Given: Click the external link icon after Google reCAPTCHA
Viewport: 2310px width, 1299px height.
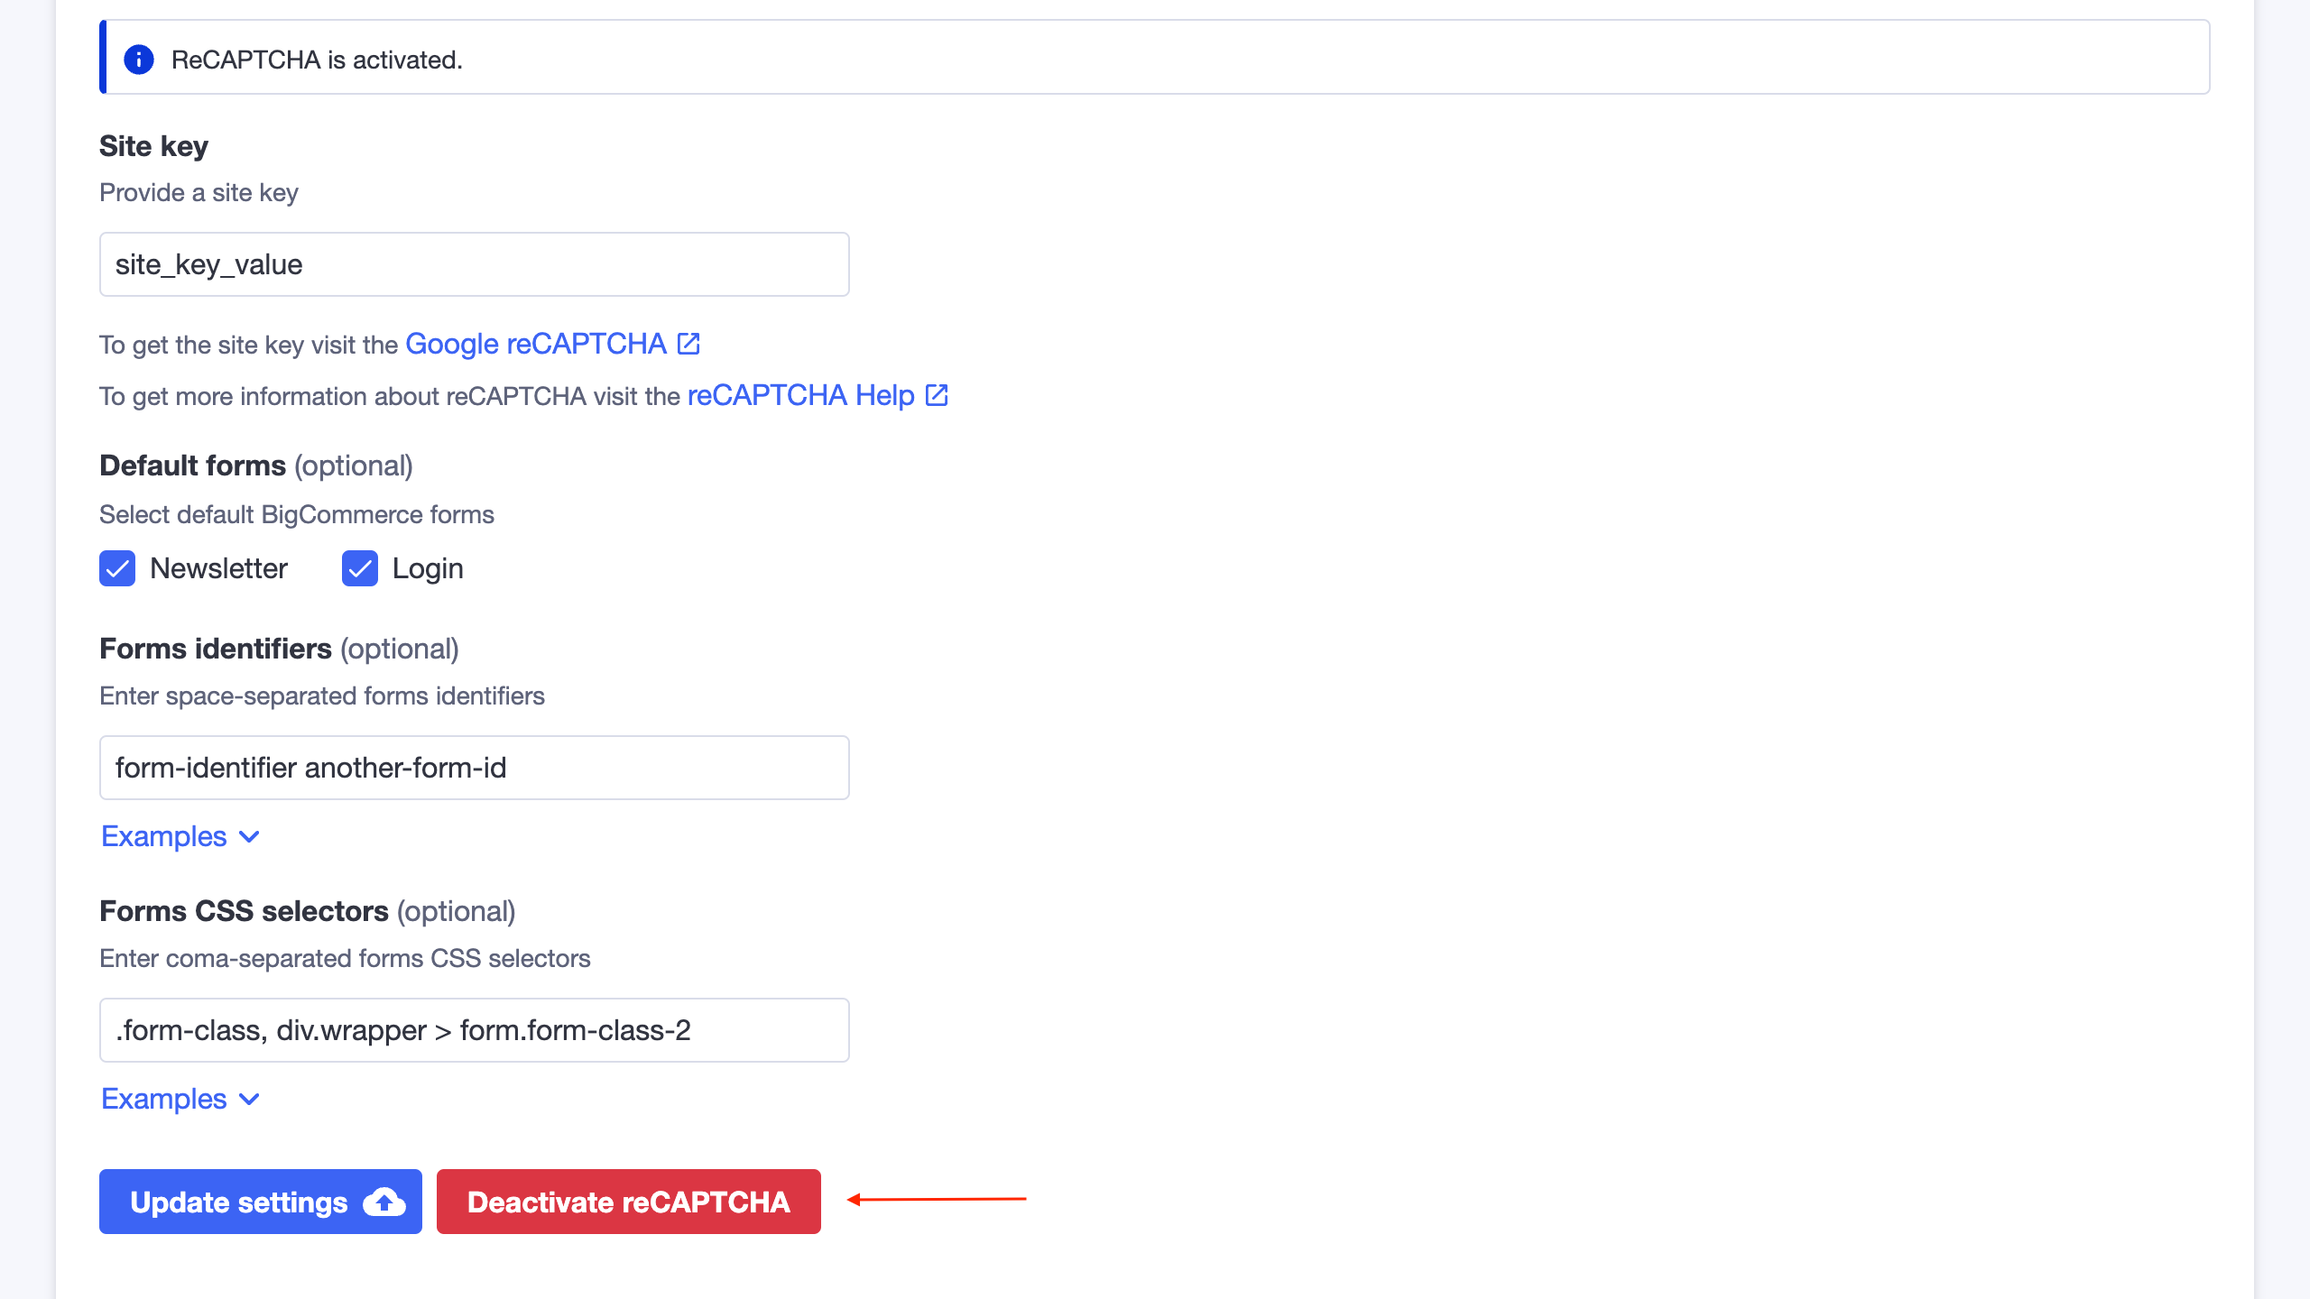Looking at the screenshot, I should tap(688, 343).
